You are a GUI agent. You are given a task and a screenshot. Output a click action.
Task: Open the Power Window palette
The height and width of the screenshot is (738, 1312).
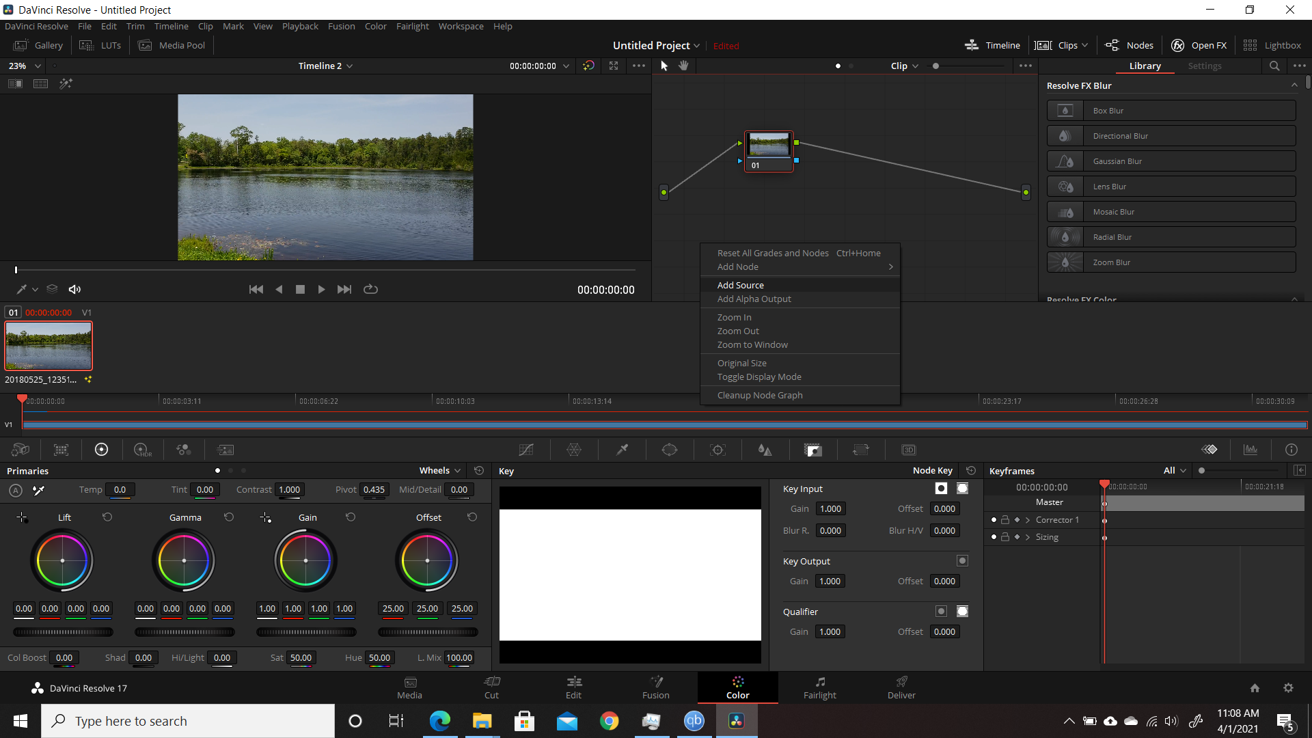coord(670,450)
